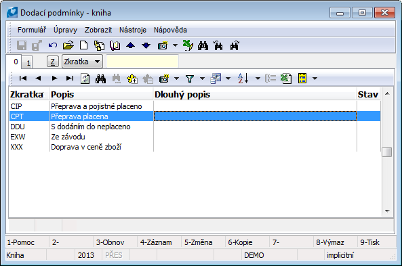Click the scrollbar down arrow
Screen dimensions: 402x266
click(387, 211)
